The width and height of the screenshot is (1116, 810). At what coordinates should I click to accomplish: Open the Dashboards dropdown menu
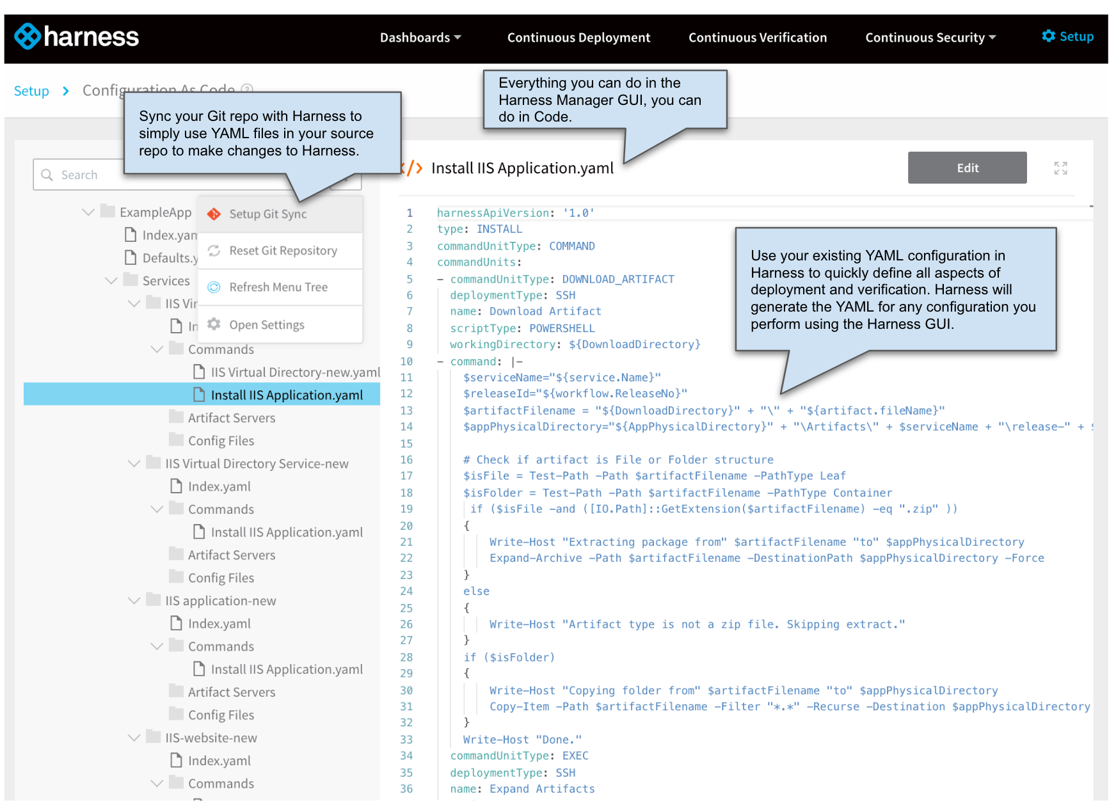pyautogui.click(x=420, y=38)
